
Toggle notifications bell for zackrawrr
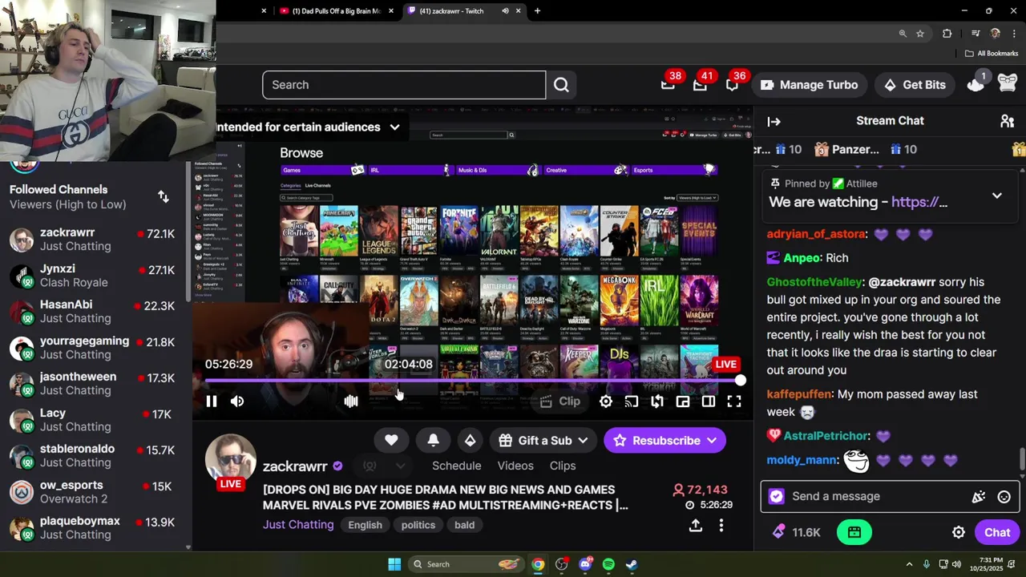click(x=433, y=440)
